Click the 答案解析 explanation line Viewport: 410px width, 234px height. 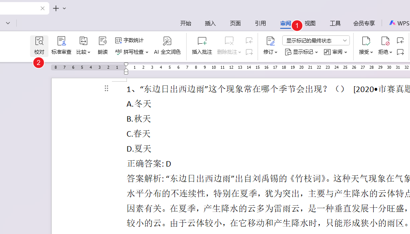(268, 179)
